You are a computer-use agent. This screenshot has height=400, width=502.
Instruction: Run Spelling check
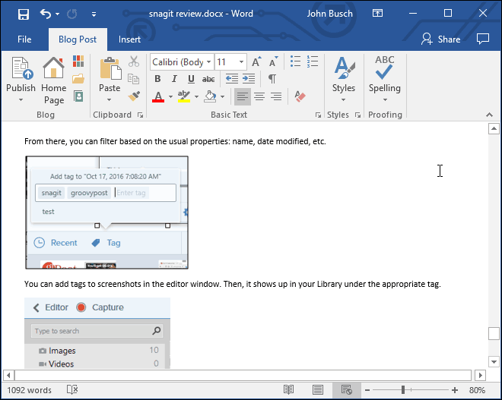tap(385, 78)
